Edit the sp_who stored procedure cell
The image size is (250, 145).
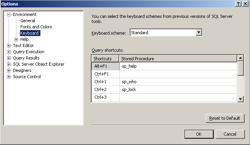(x=178, y=82)
